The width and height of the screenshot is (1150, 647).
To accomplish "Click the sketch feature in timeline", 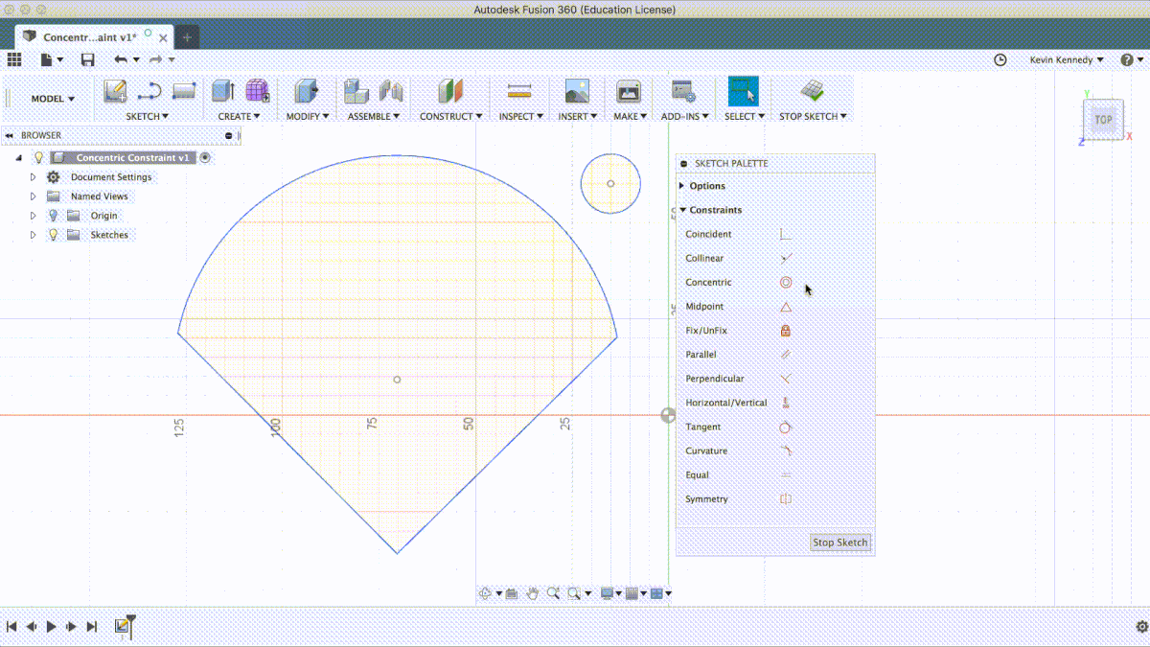I will 123,626.
